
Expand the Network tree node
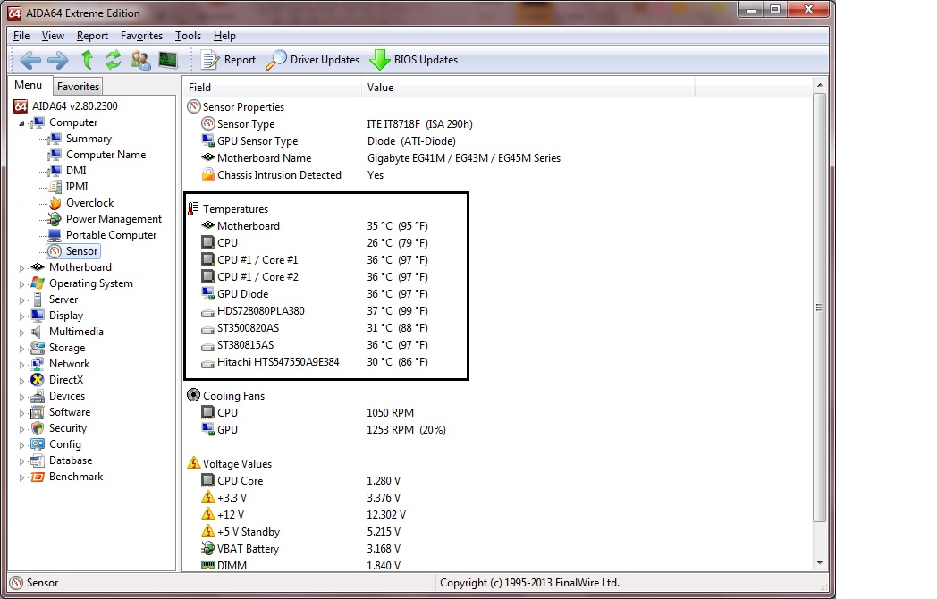point(22,365)
